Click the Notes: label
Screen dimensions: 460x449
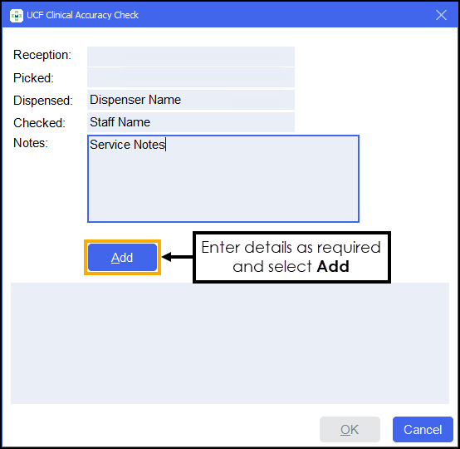pos(31,143)
